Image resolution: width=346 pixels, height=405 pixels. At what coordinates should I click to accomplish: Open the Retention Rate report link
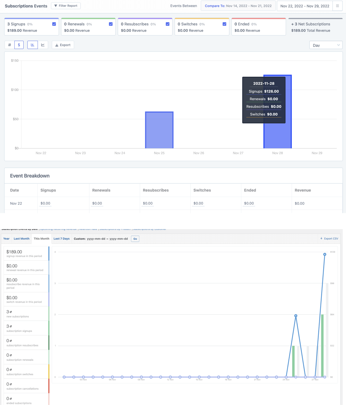88,229
